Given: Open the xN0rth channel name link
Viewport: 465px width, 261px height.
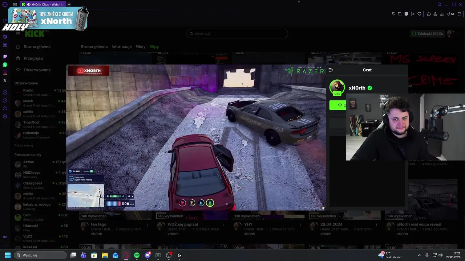Looking at the screenshot, I should point(357,88).
